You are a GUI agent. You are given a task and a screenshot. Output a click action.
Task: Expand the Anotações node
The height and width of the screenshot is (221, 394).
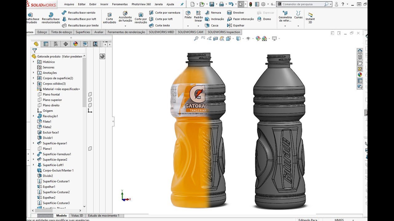[x=34, y=73]
